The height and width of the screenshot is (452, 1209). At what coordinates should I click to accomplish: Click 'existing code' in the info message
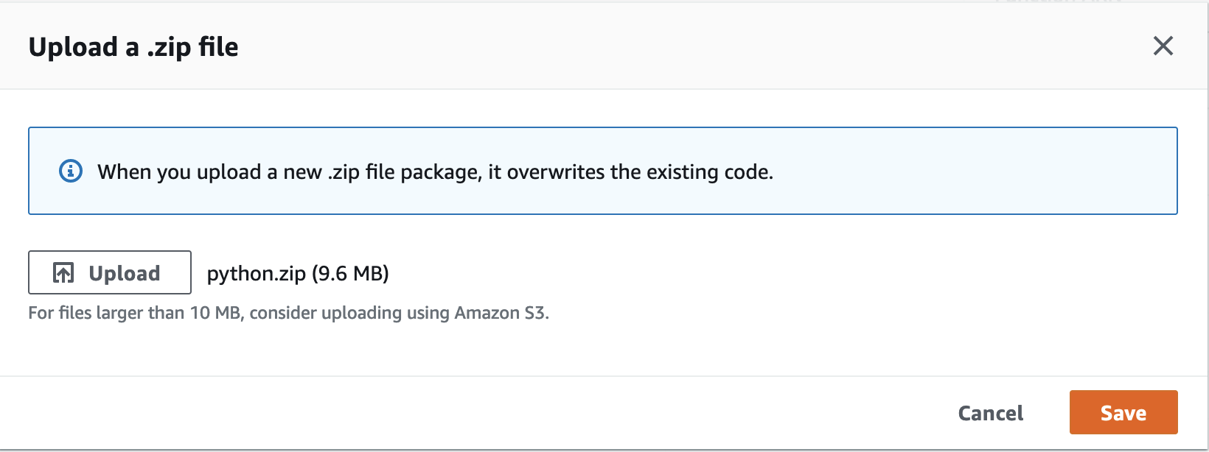click(709, 172)
